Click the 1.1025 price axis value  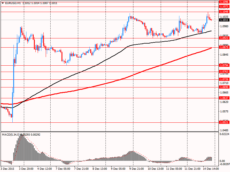tap(225, 17)
